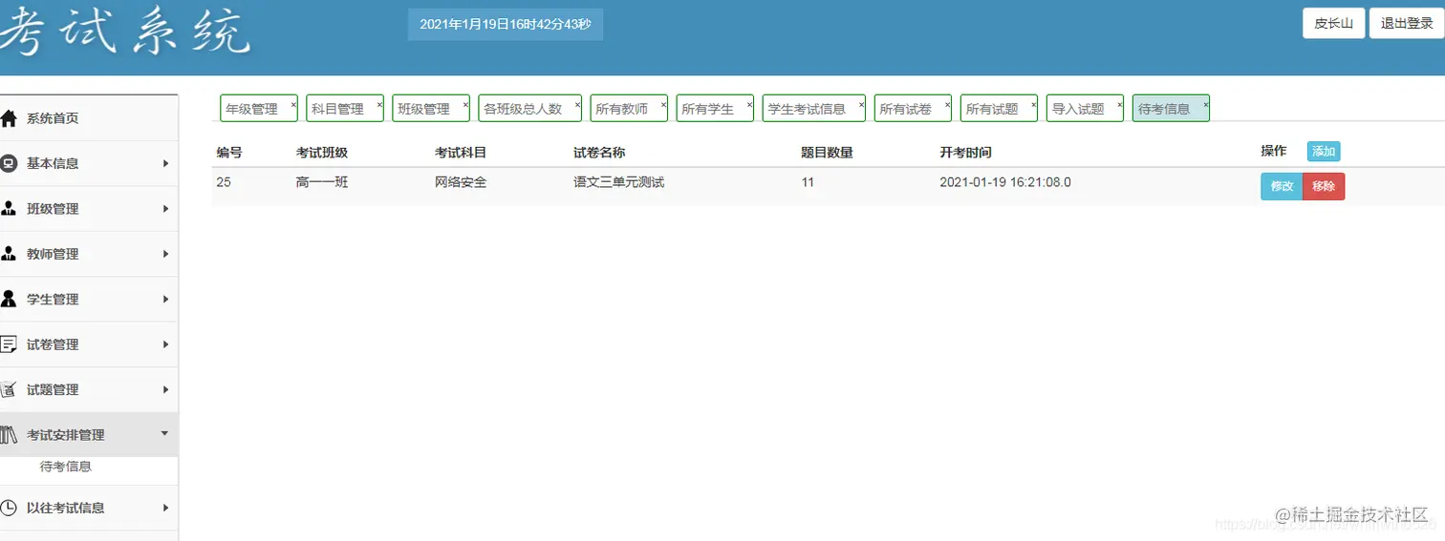This screenshot has width=1445, height=541.
Task: Click the 2021-01-19 16:21:08.0 cell
Action: [1005, 181]
